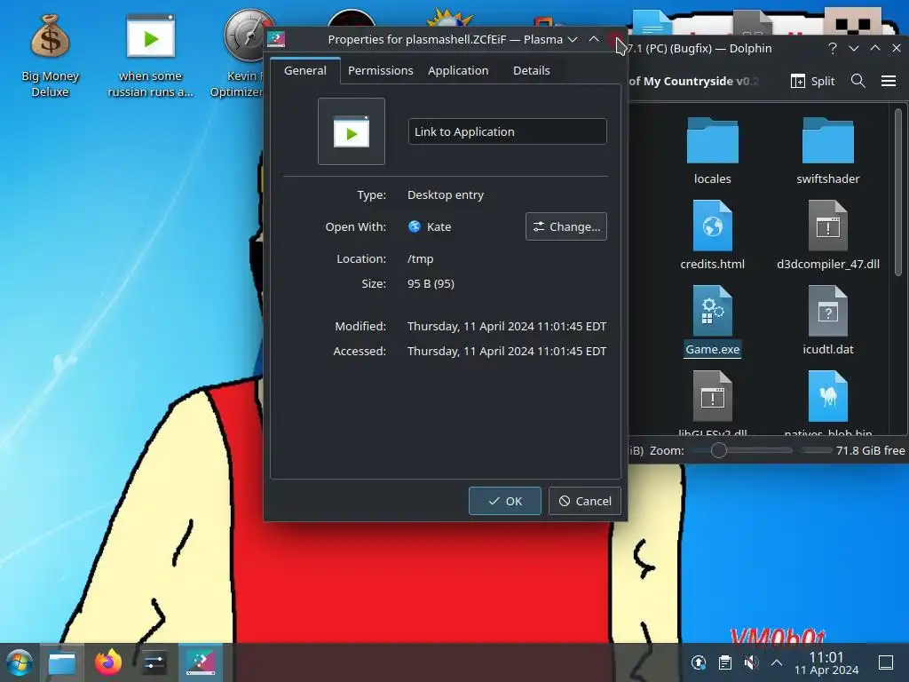Open System Settings from taskbar

pos(154,662)
